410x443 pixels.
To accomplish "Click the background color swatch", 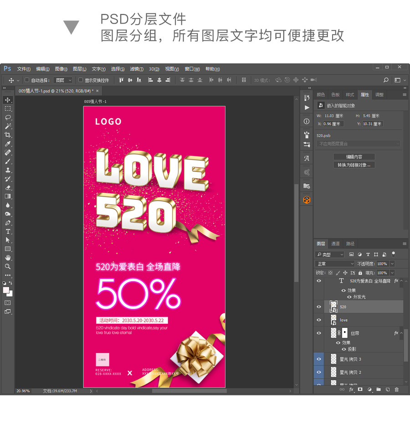I will [10, 294].
